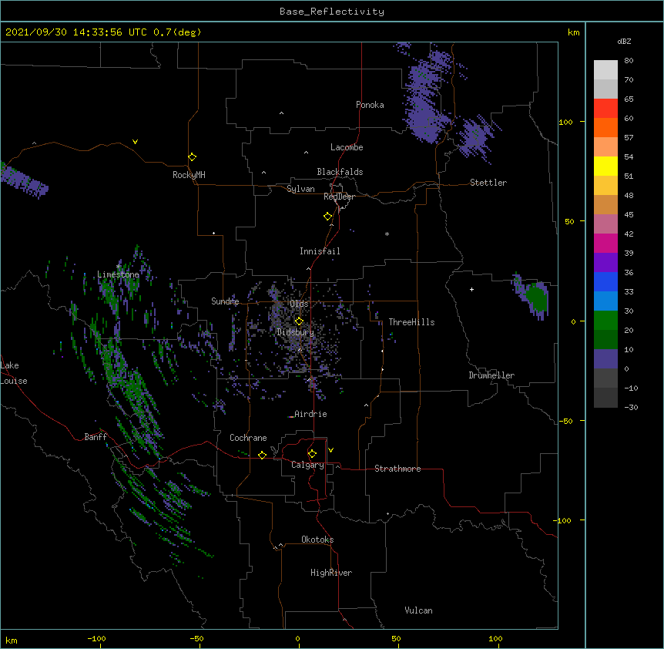Click the Base_Reflectivity title
This screenshot has width=664, height=649.
[332, 12]
